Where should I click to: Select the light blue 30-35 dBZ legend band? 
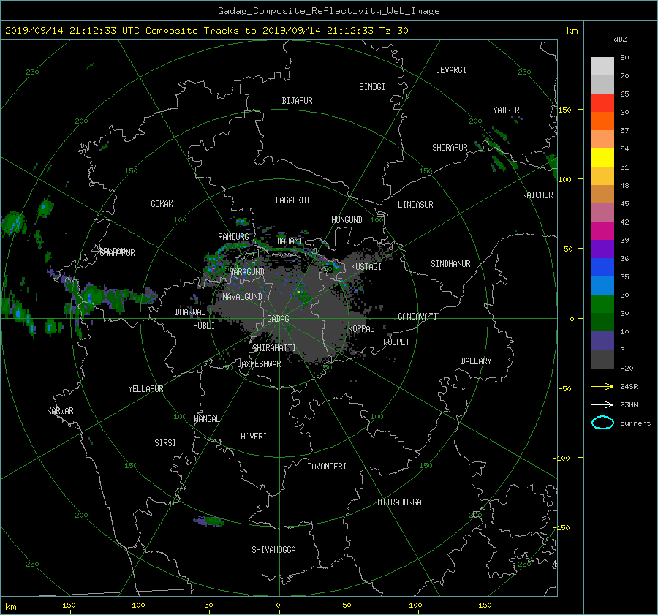(x=602, y=285)
